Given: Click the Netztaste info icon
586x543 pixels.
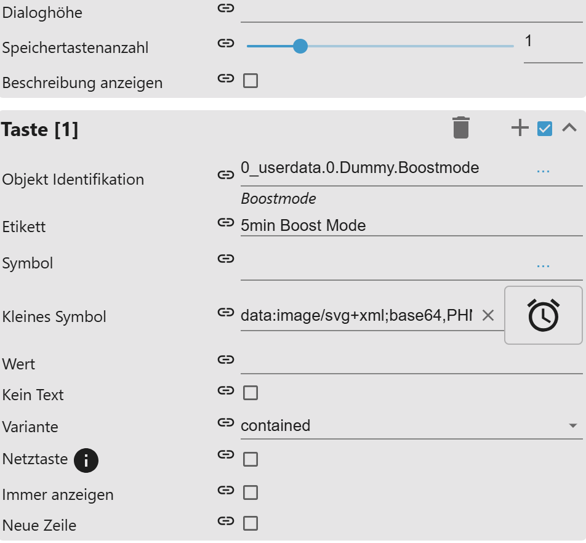Looking at the screenshot, I should click(x=86, y=460).
